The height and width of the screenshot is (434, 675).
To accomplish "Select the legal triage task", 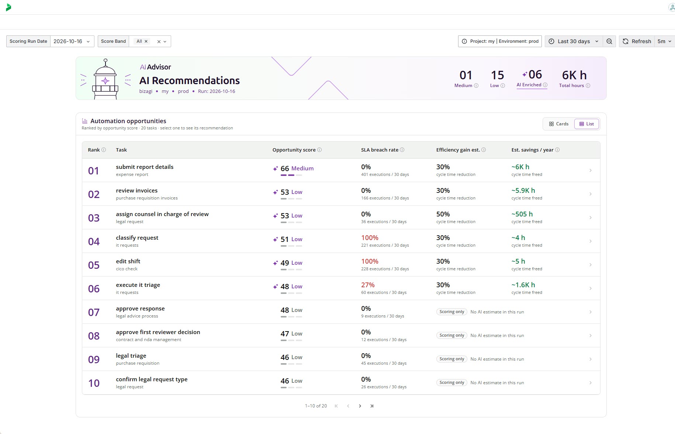I will [x=341, y=359].
